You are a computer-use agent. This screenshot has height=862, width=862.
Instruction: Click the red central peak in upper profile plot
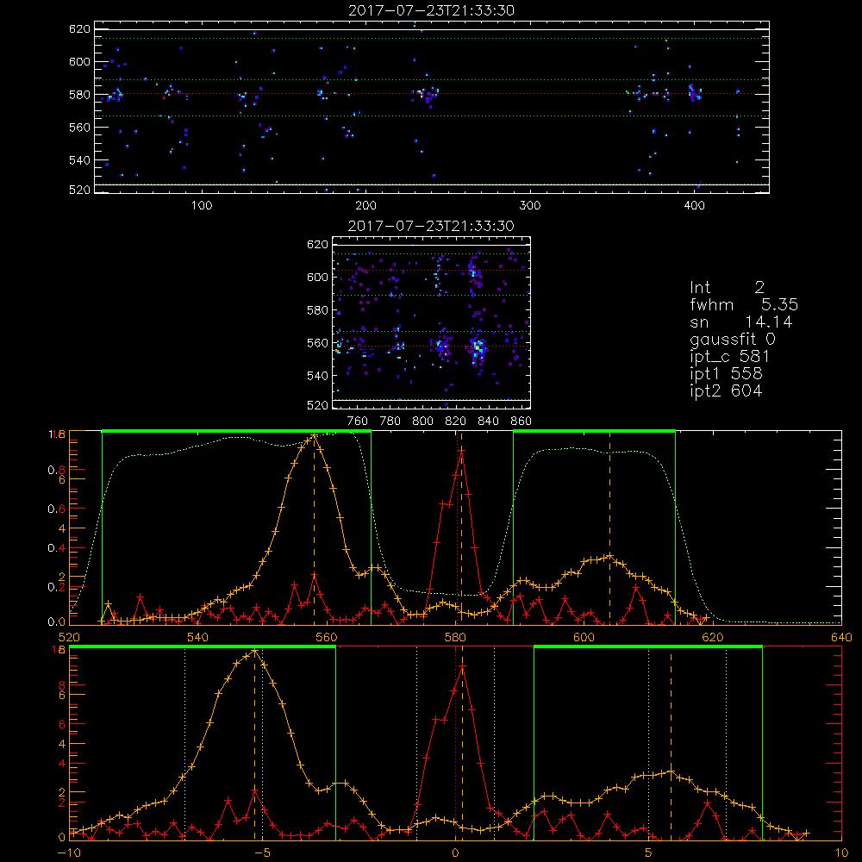[461, 451]
